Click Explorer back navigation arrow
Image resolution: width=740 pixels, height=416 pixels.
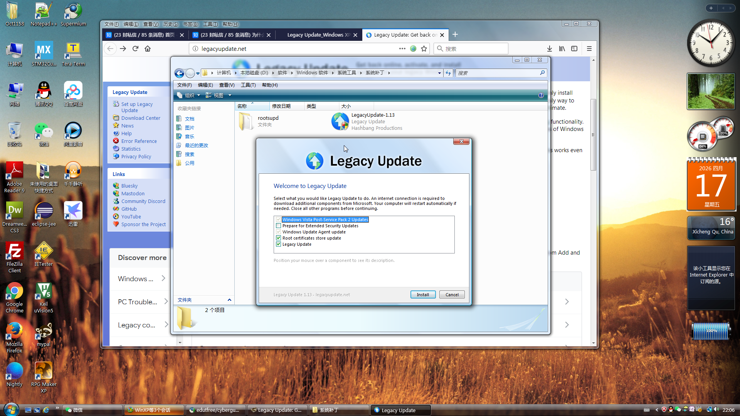(x=179, y=73)
